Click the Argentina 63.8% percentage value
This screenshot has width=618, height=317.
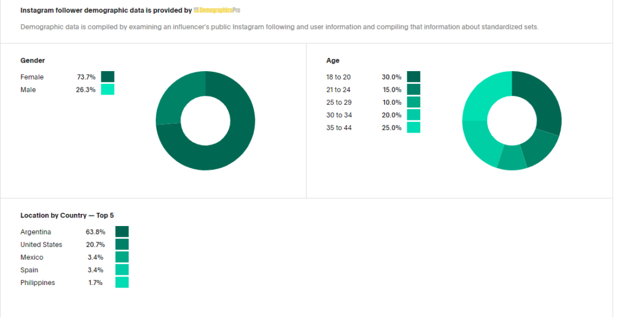click(95, 232)
